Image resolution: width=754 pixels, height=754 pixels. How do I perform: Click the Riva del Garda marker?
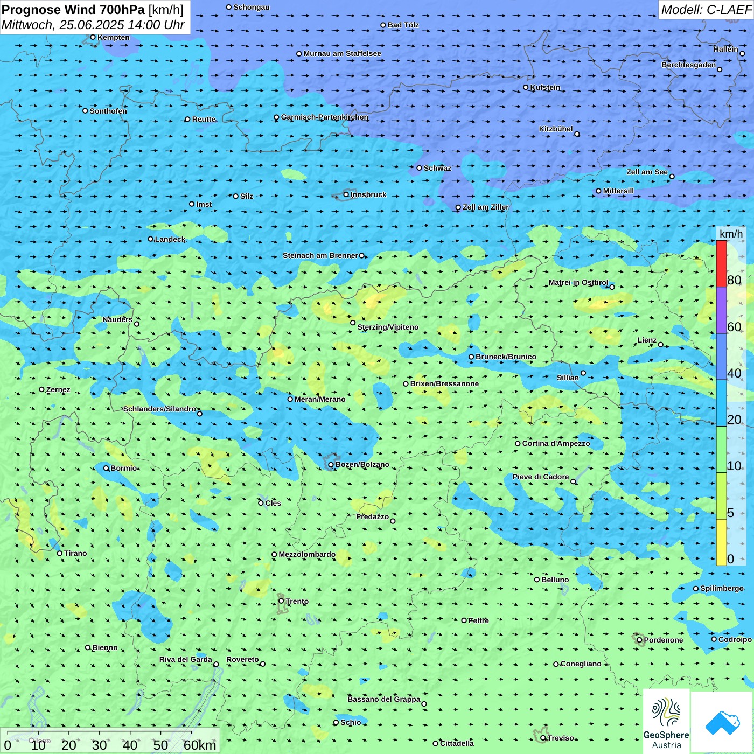pyautogui.click(x=216, y=664)
